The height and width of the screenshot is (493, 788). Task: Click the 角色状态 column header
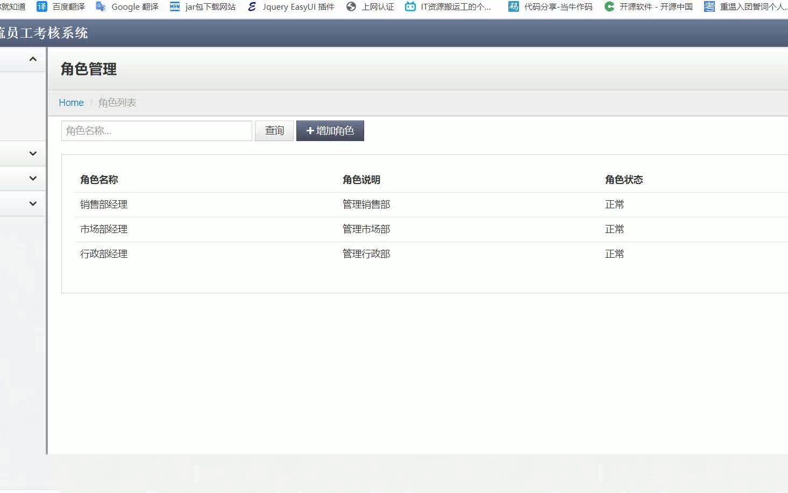[x=624, y=180]
